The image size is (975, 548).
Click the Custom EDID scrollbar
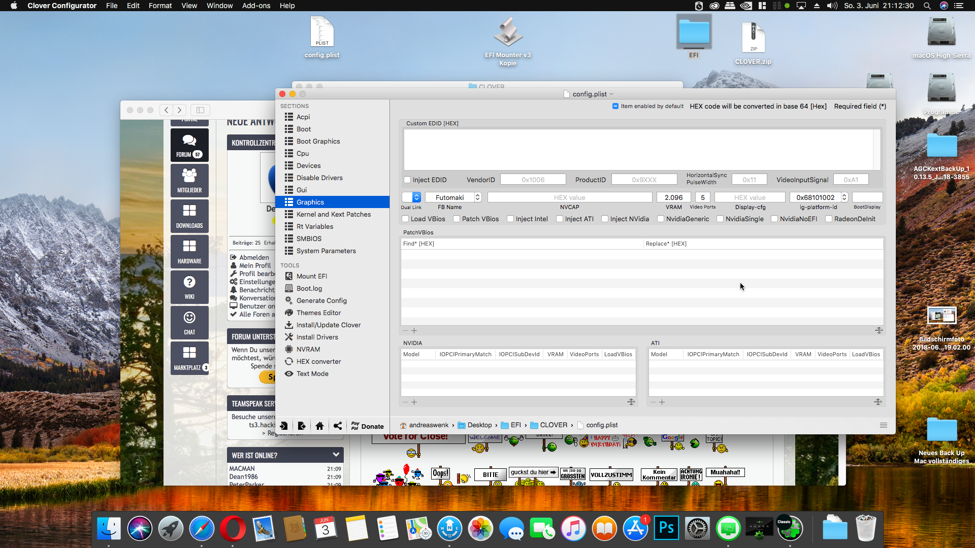point(876,149)
